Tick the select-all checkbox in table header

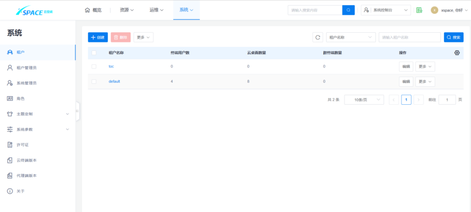coord(94,53)
